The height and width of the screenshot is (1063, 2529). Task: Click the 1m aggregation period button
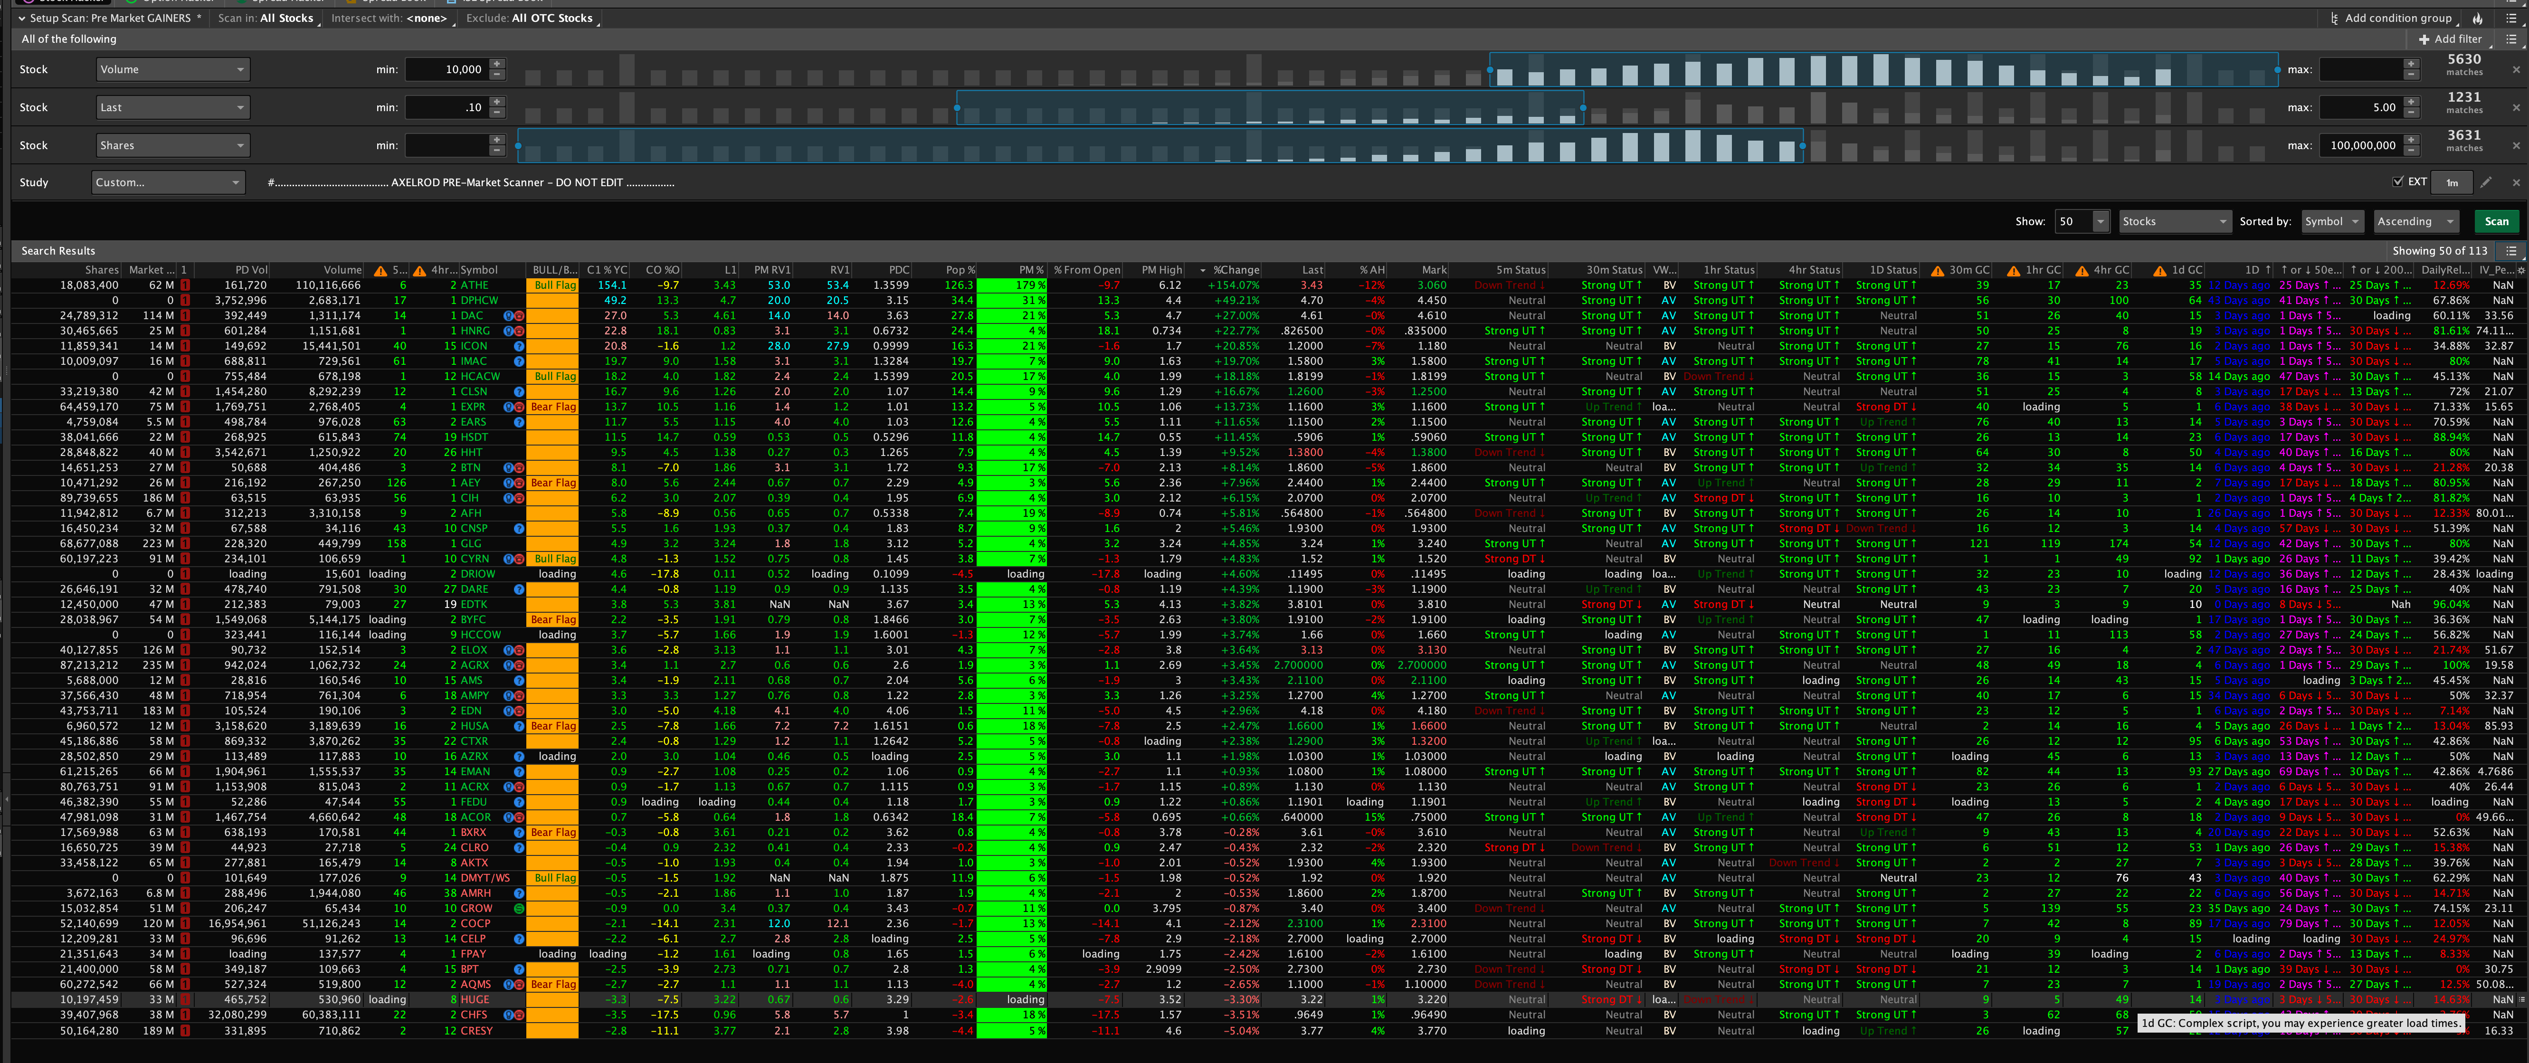pyautogui.click(x=2452, y=182)
